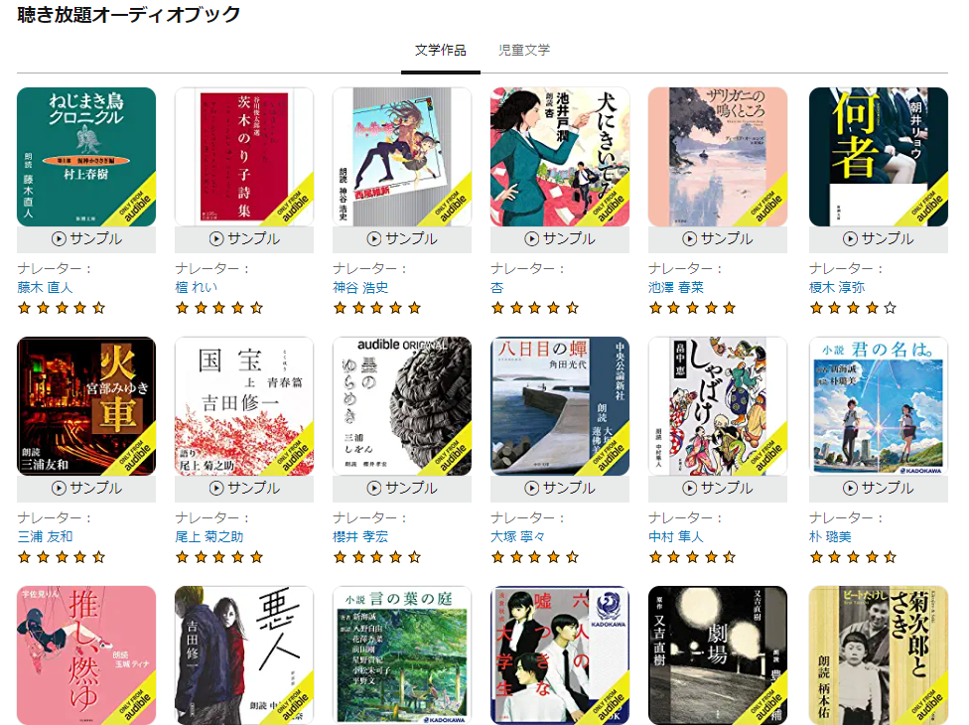Play sample for ねじまき鳥クロニクル audiobook
This screenshot has width=969, height=725.
[86, 239]
